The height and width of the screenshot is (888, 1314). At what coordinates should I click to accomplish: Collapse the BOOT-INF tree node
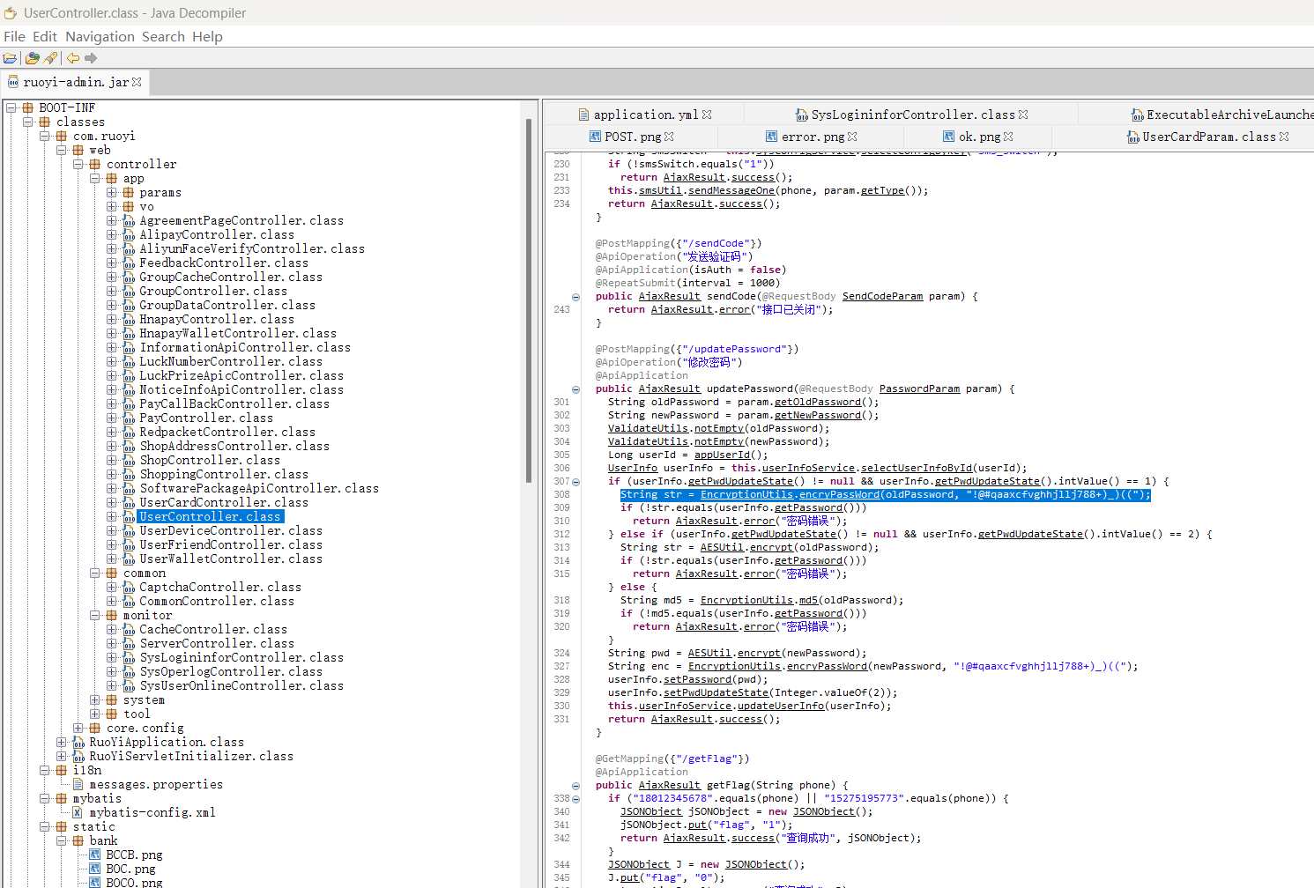pyautogui.click(x=11, y=108)
